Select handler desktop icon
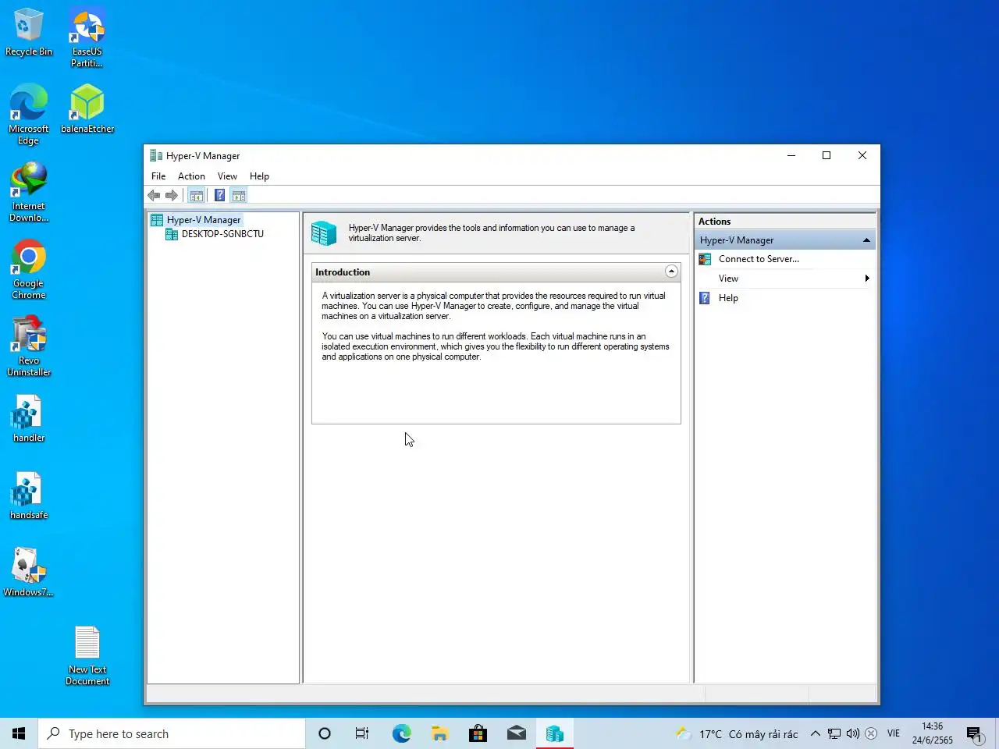This screenshot has width=999, height=749. point(29,419)
